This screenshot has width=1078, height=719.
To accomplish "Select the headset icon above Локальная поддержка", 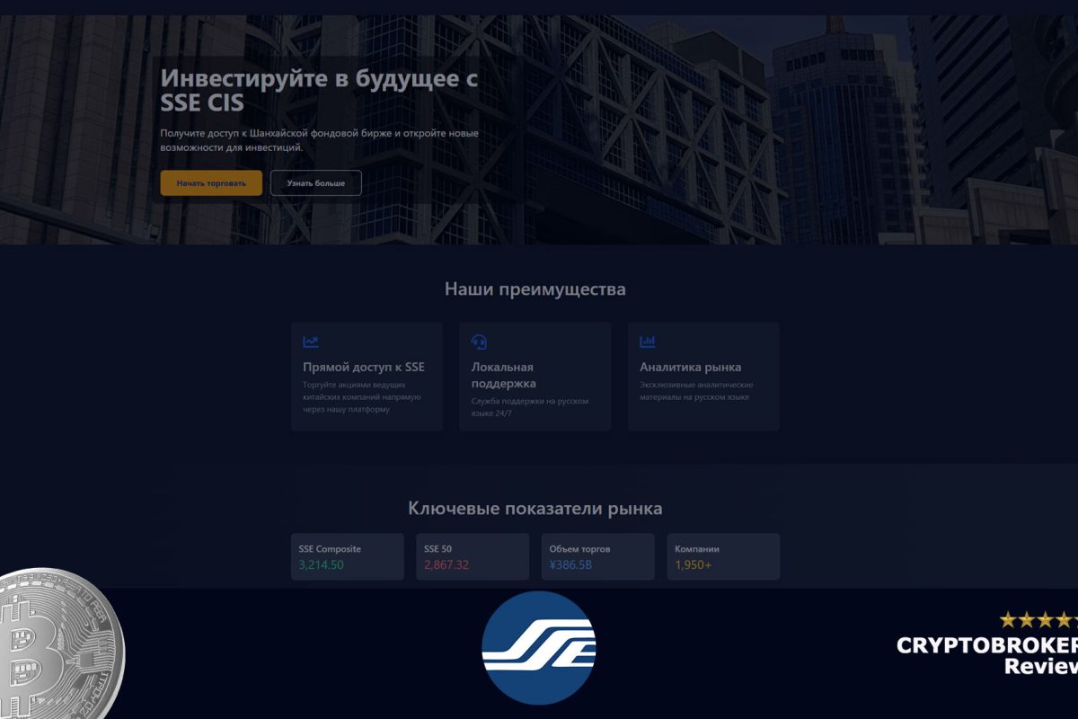I will 479,342.
